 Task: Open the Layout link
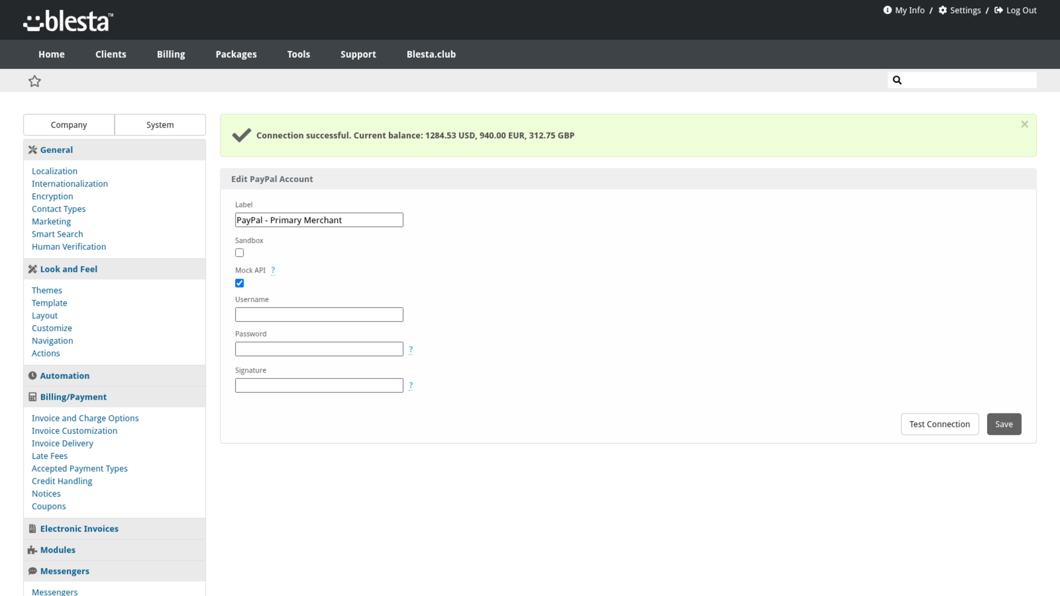tap(45, 316)
